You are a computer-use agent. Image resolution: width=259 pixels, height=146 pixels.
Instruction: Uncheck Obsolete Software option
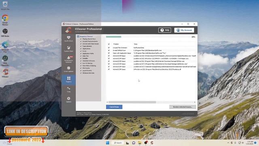[81, 61]
